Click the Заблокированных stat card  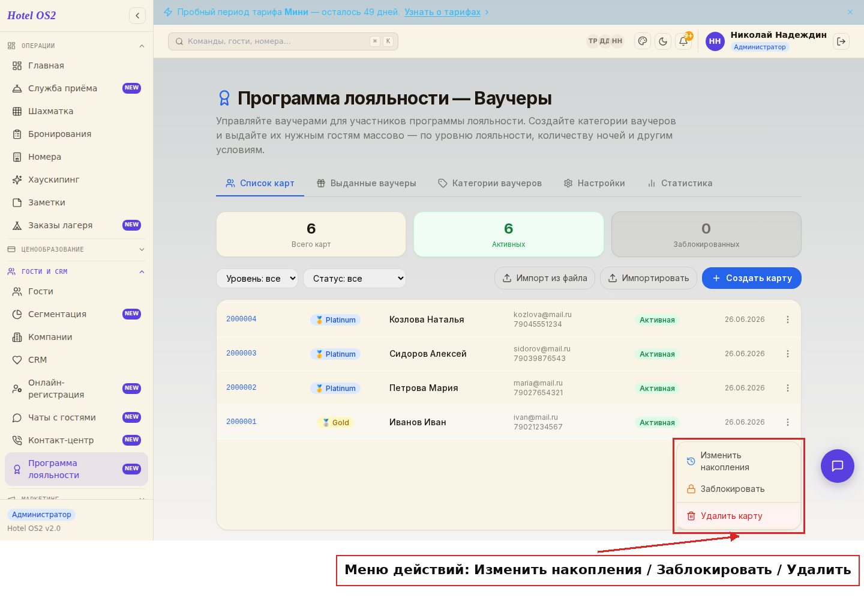point(706,234)
